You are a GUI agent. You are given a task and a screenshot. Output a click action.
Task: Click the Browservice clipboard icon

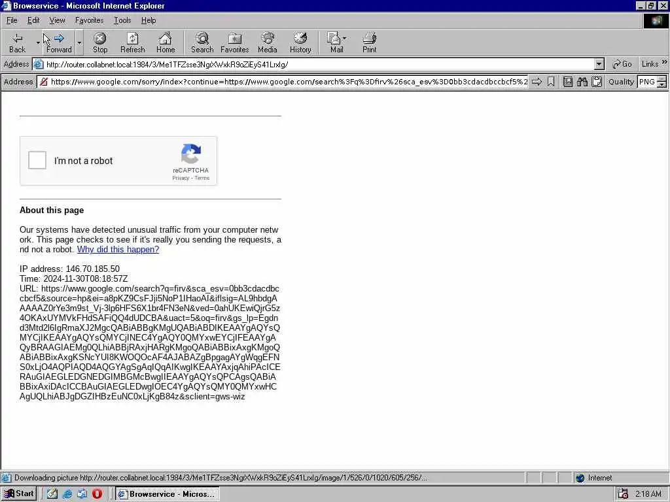pos(597,82)
